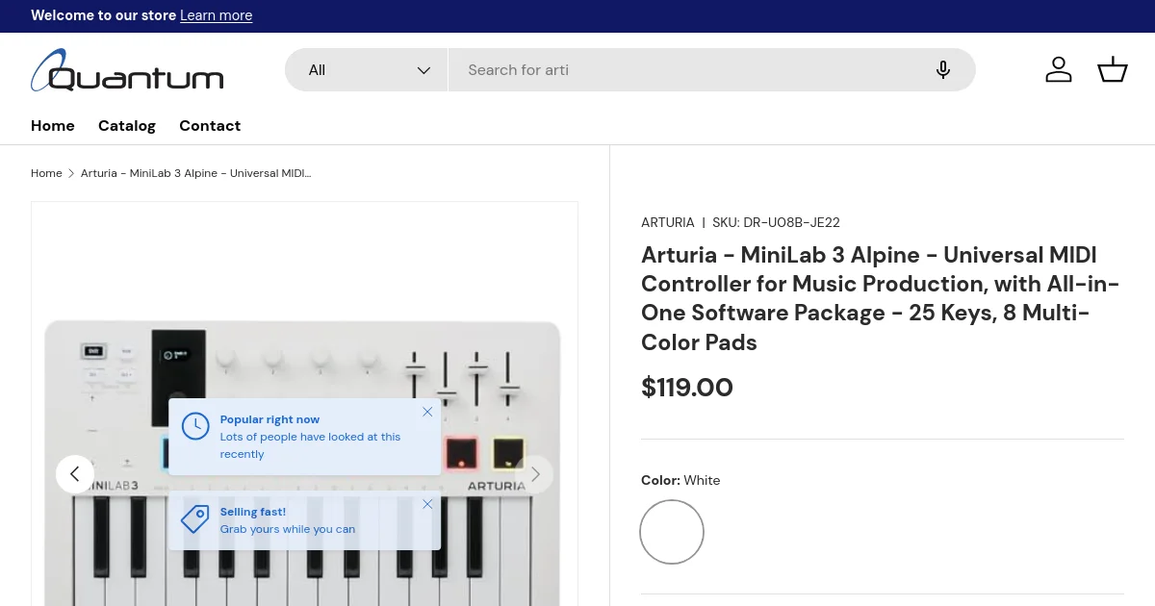Click the clock icon in Popular notification
The width and height of the screenshot is (1155, 606).
click(195, 427)
